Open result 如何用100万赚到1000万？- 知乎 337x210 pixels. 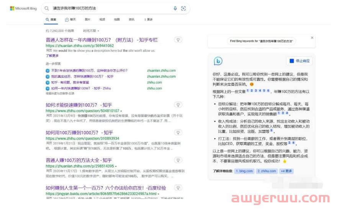[79, 133]
